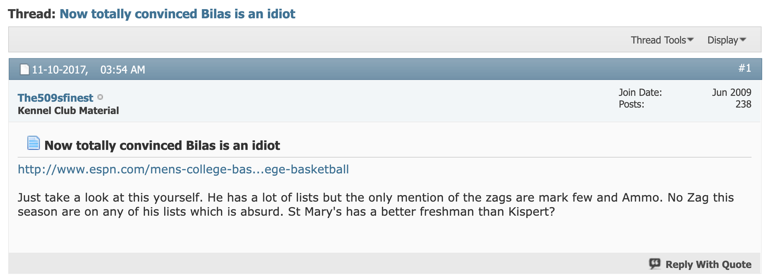Click Reply With Quote text button

pos(708,264)
